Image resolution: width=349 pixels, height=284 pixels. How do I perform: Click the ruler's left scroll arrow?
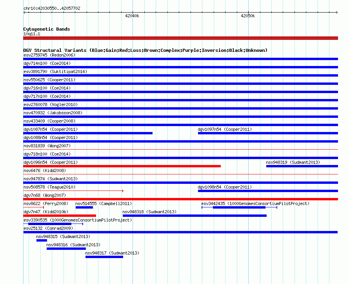coord(24,12)
